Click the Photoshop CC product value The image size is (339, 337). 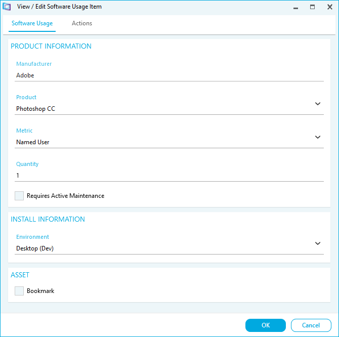pos(35,109)
